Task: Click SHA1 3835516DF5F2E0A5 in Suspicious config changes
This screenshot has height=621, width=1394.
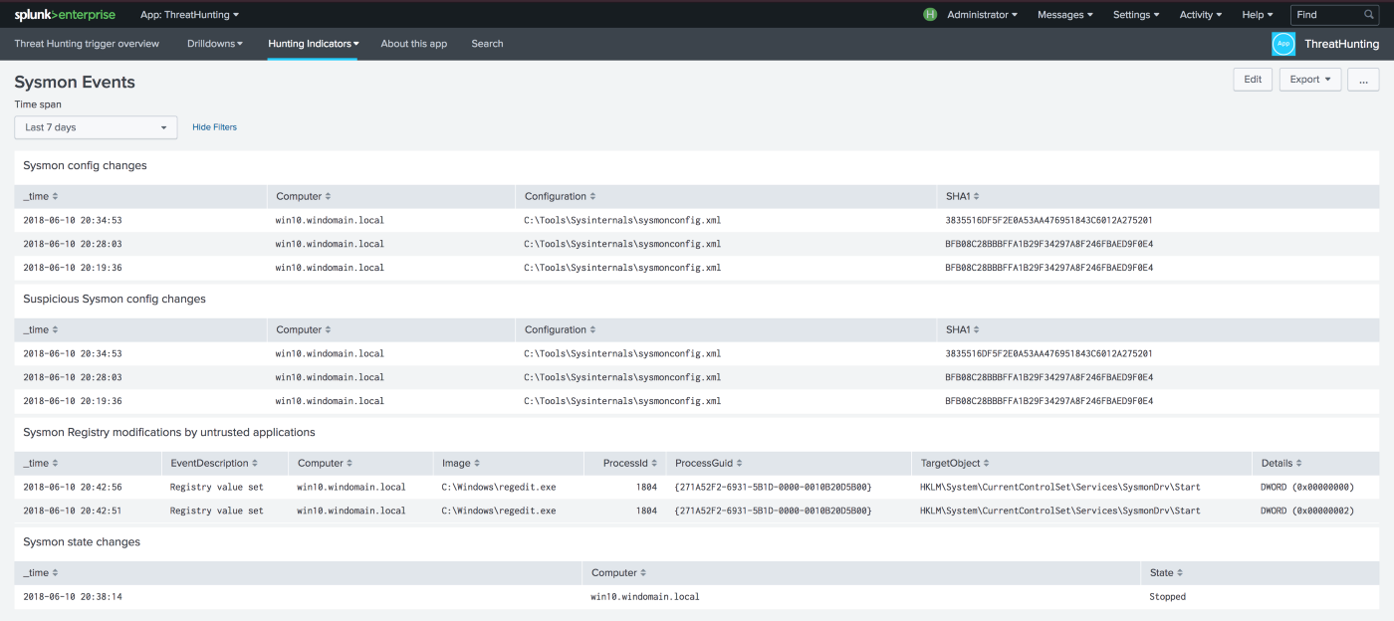Action: 1048,353
